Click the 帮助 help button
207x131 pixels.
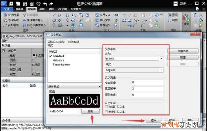coord(190,120)
